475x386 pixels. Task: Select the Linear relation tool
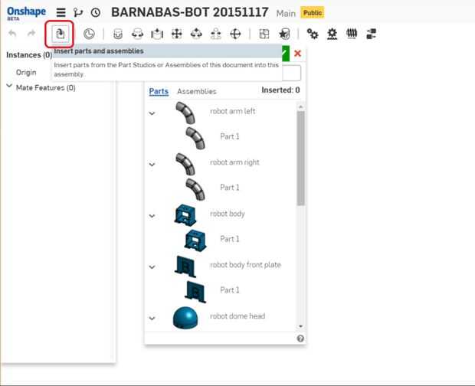[371, 34]
